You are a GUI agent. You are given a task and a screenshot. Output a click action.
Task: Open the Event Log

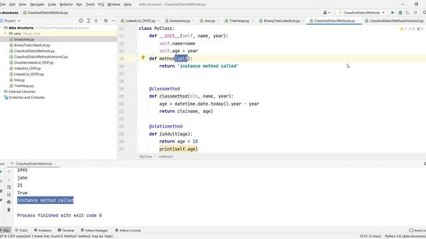(x=417, y=230)
